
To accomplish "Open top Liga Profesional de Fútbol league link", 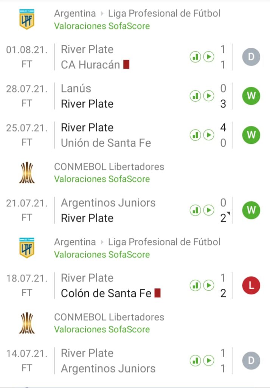I will pyautogui.click(x=164, y=13).
